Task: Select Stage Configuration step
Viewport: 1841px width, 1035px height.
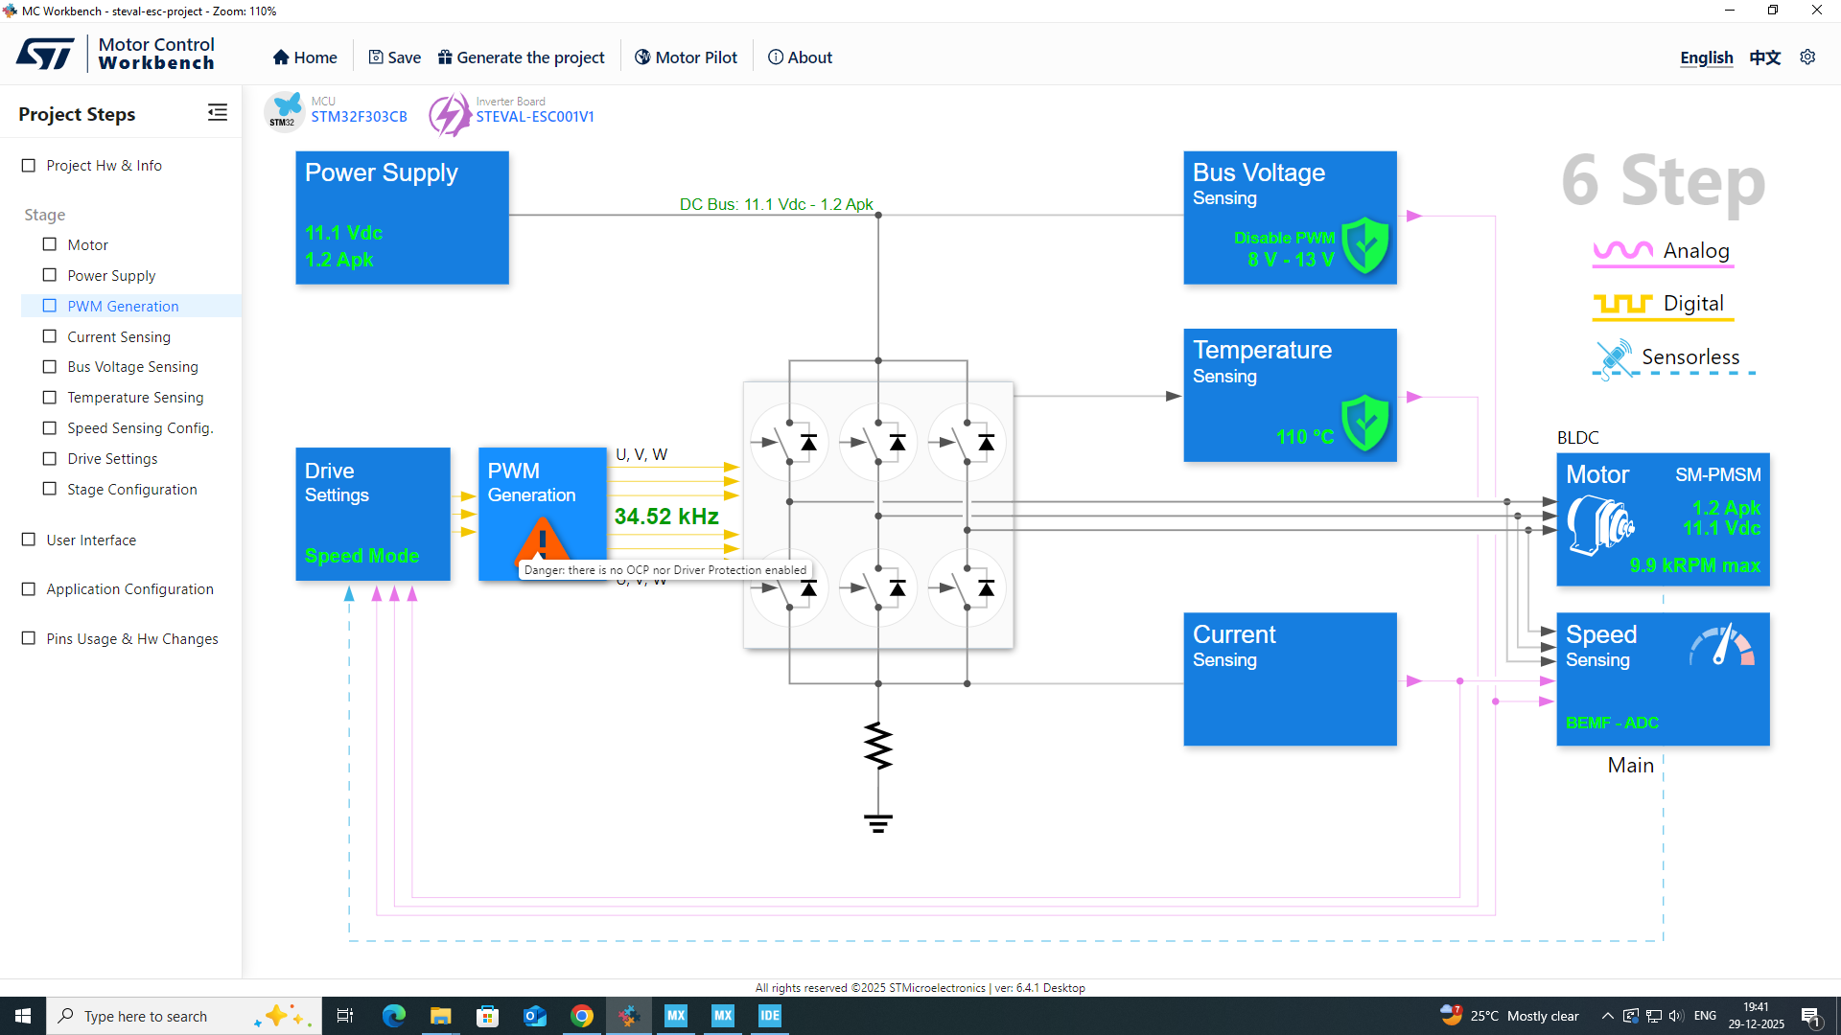Action: (x=131, y=489)
